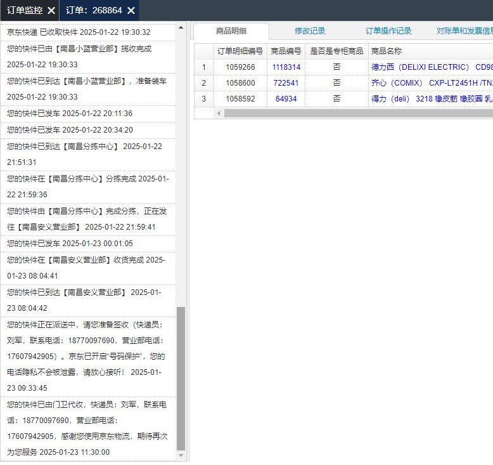
Task: Click the scroll-down arrow of the logistics list
Action: (181, 455)
